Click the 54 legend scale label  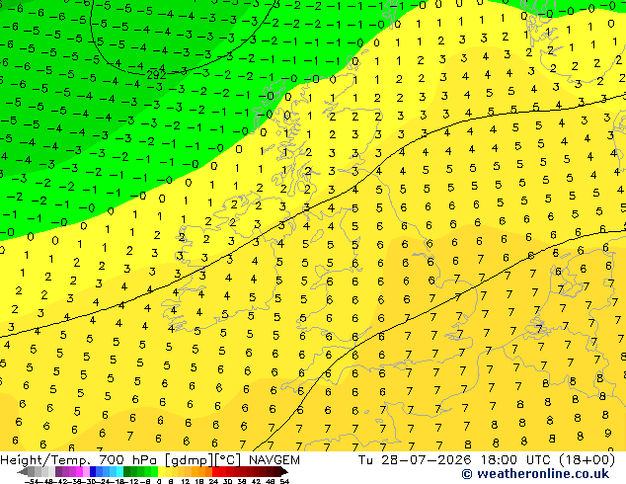coord(284,482)
